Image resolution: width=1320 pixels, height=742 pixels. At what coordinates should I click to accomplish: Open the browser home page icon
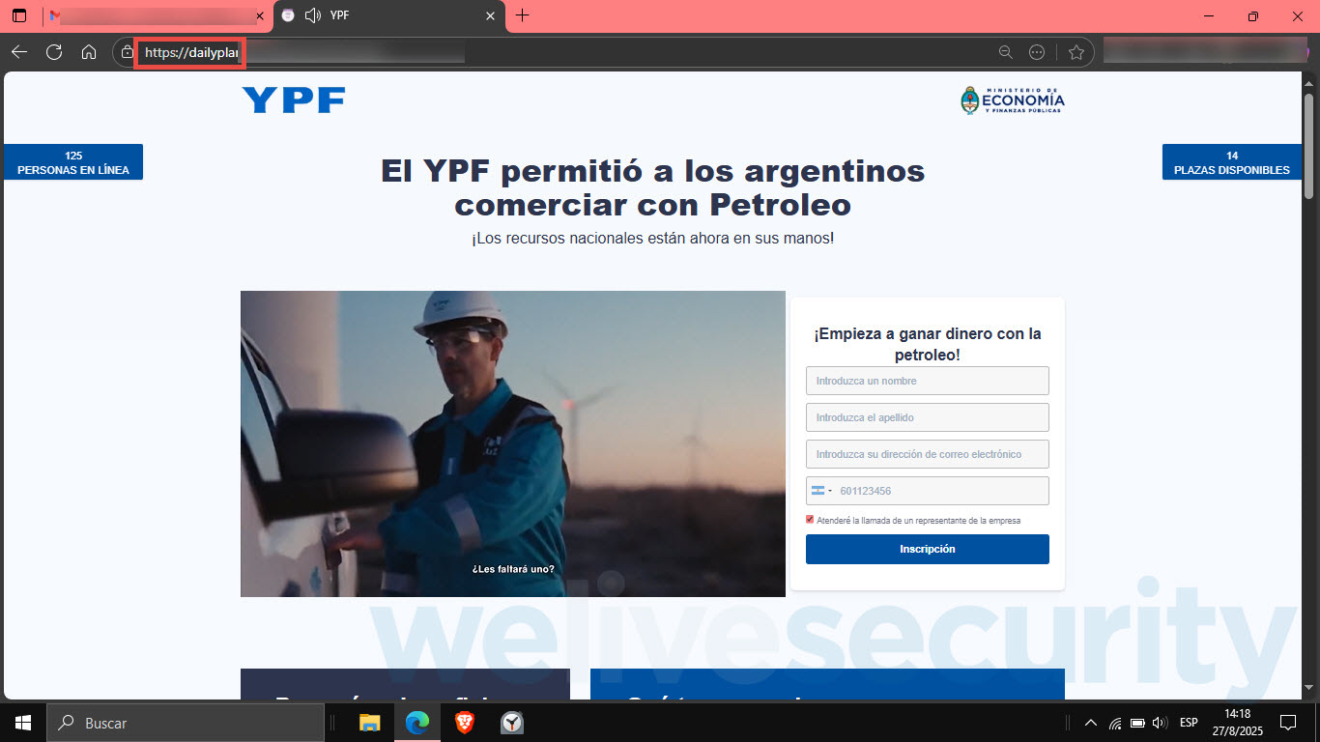click(x=89, y=52)
